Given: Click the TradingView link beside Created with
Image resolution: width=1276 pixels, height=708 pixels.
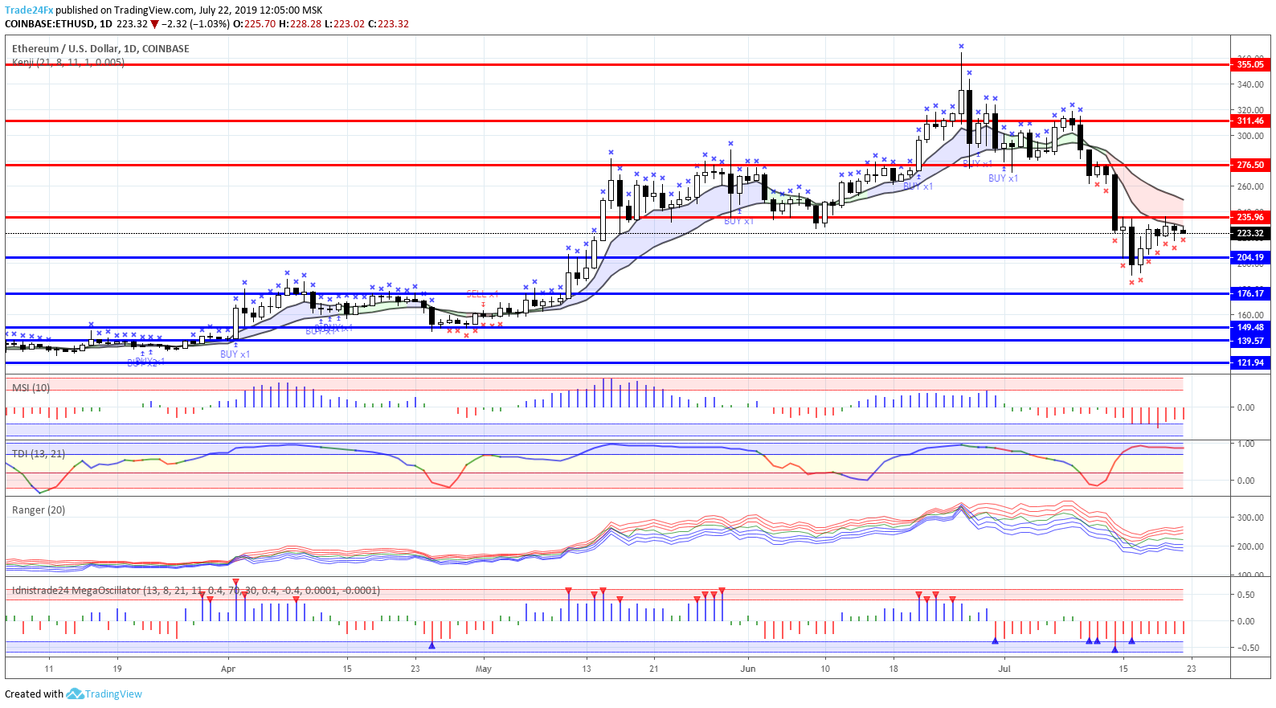Looking at the screenshot, I should (x=113, y=694).
